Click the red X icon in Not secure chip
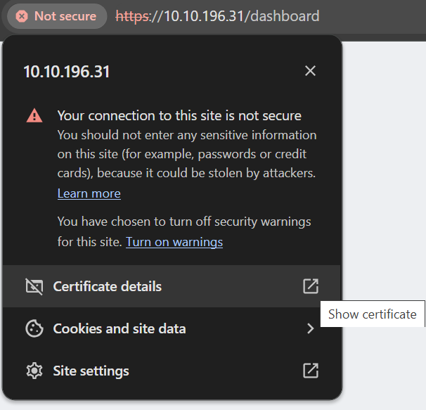Viewport: 426px width, 410px height. tap(22, 16)
